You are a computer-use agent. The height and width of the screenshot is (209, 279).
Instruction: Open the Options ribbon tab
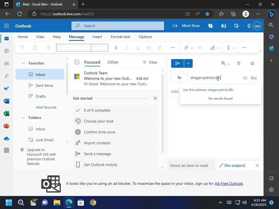pos(145,37)
